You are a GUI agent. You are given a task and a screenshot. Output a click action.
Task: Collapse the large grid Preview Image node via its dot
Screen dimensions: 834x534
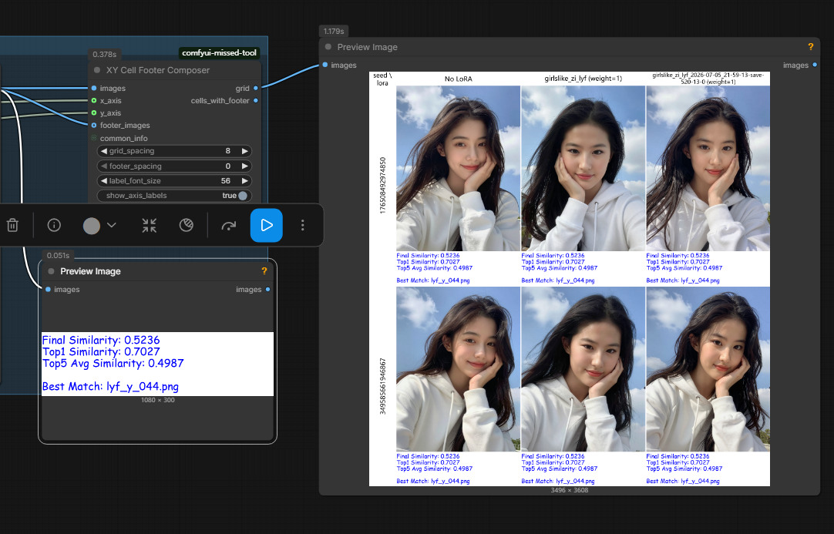(x=328, y=47)
